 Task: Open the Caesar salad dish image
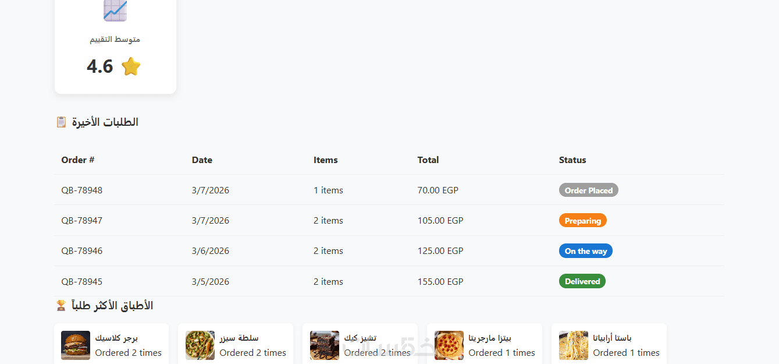(x=200, y=345)
